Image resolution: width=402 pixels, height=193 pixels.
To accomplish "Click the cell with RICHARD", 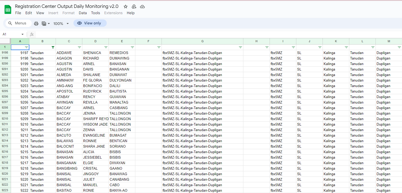I will (x=95, y=58).
